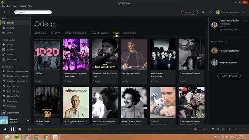Open the Milky Chance card

click(x=134, y=105)
